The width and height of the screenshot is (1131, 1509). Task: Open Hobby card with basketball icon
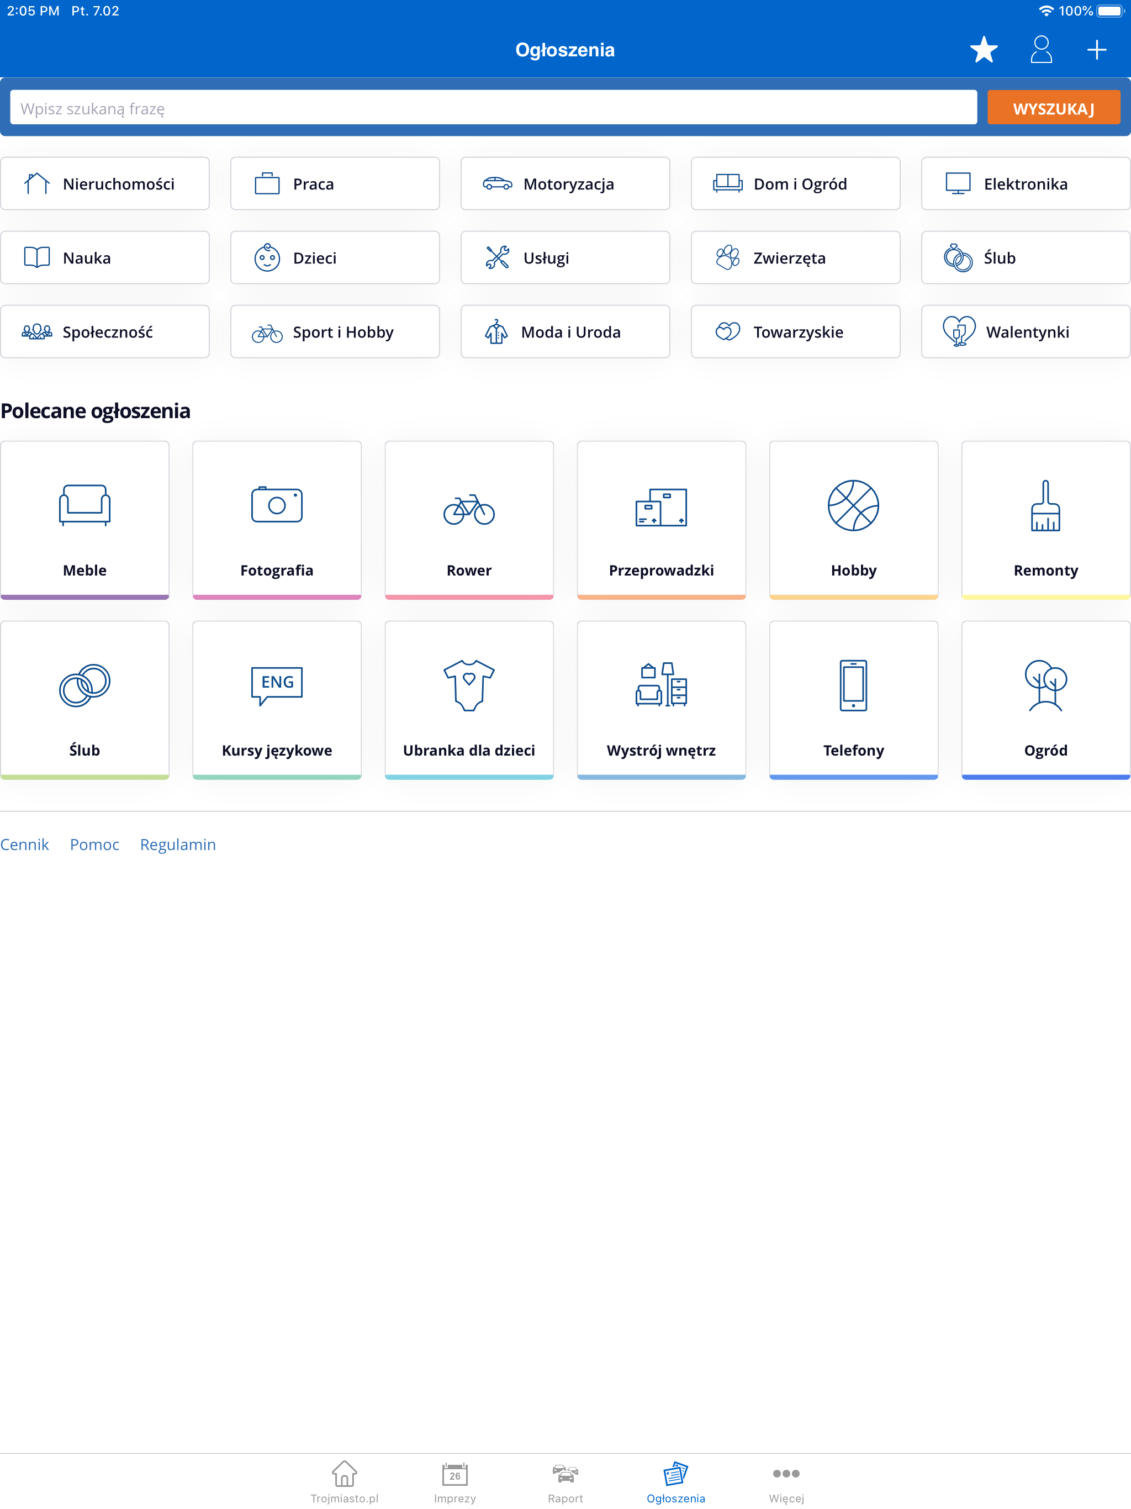(853, 520)
